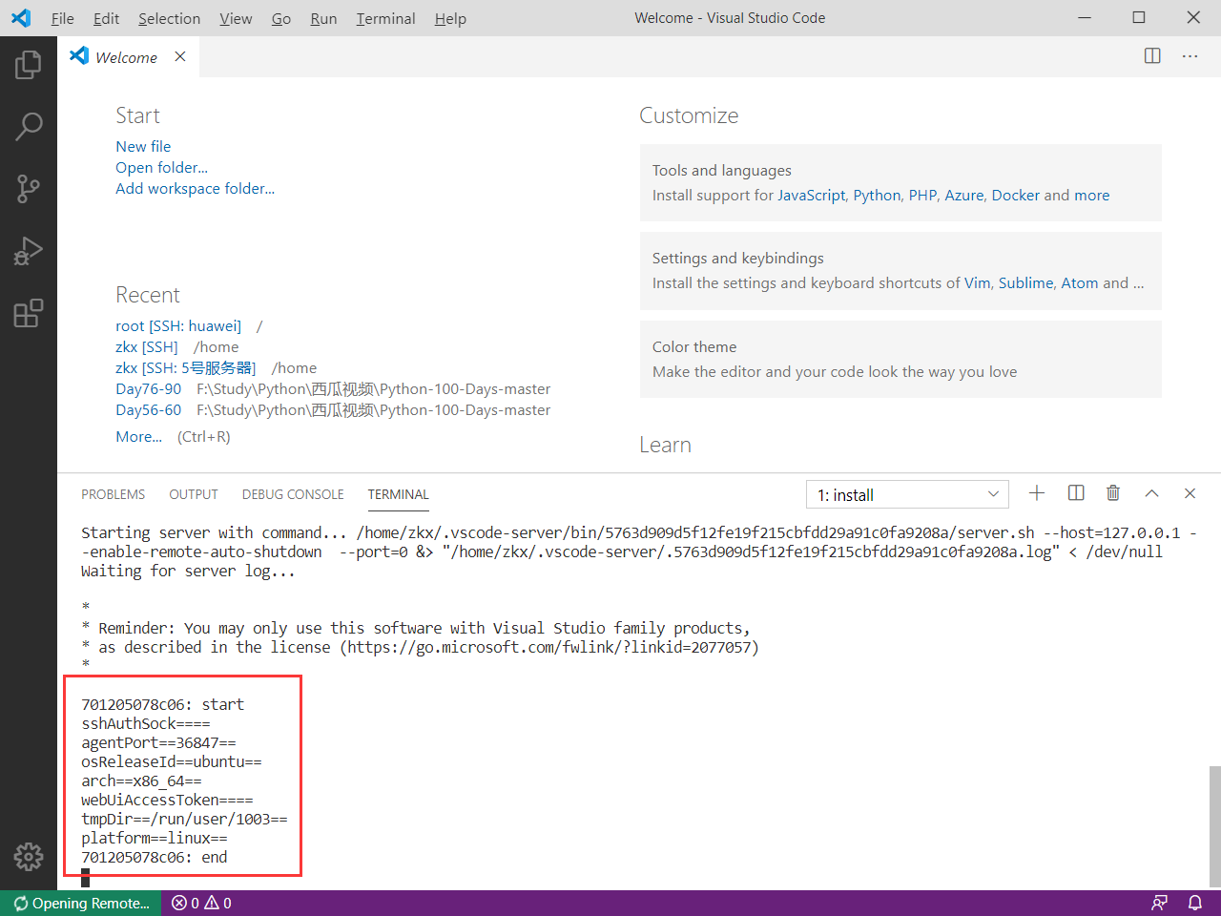Open the errors and warnings status item
This screenshot has height=916, width=1221.
point(201,903)
